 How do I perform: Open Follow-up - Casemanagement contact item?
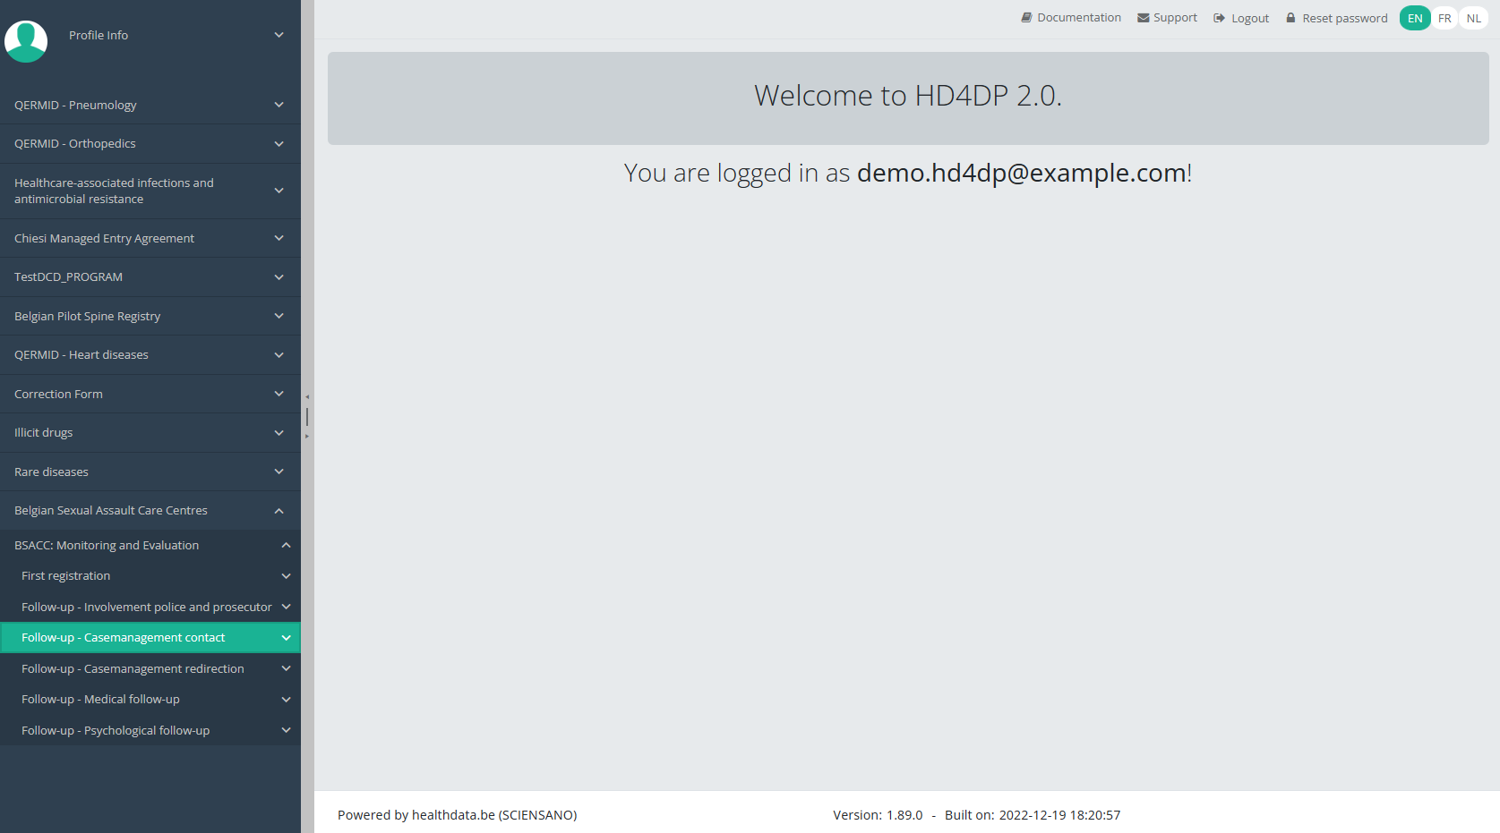click(124, 638)
